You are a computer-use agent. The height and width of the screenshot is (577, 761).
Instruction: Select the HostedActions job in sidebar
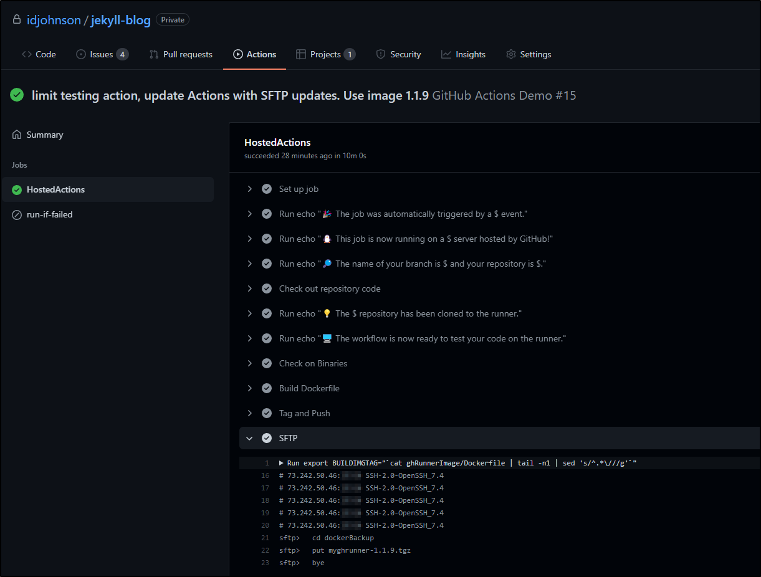pyautogui.click(x=108, y=189)
